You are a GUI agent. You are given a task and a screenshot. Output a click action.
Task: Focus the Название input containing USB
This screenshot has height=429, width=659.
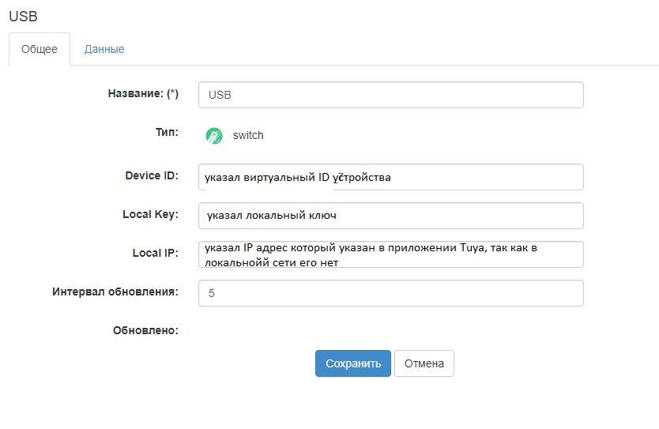(390, 95)
